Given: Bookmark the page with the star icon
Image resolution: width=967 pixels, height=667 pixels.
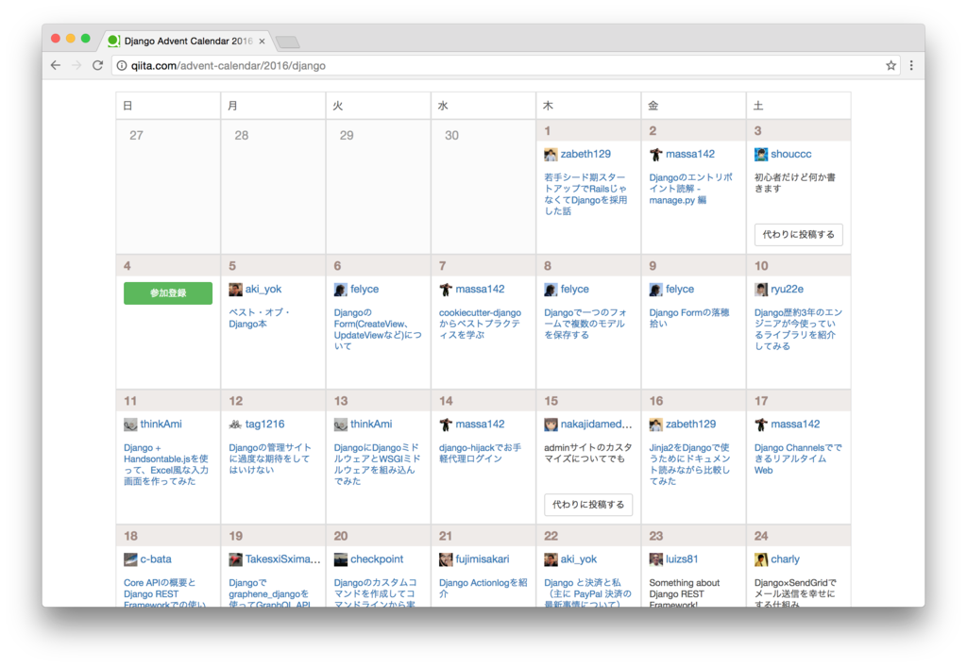Looking at the screenshot, I should click(891, 65).
